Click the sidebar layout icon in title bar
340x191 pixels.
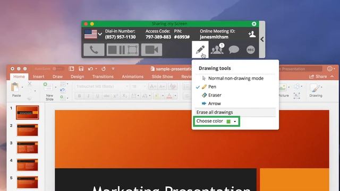point(71,68)
